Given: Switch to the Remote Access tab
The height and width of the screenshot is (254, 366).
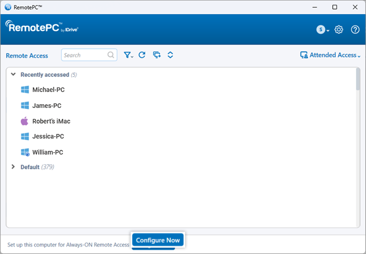Looking at the screenshot, I should click(27, 56).
